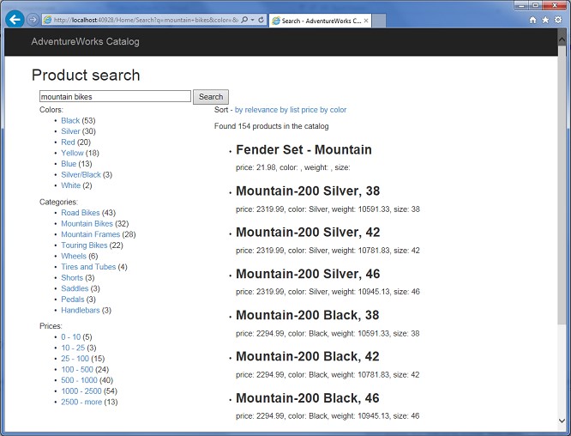
Task: Filter by Black color
Action: (x=70, y=121)
